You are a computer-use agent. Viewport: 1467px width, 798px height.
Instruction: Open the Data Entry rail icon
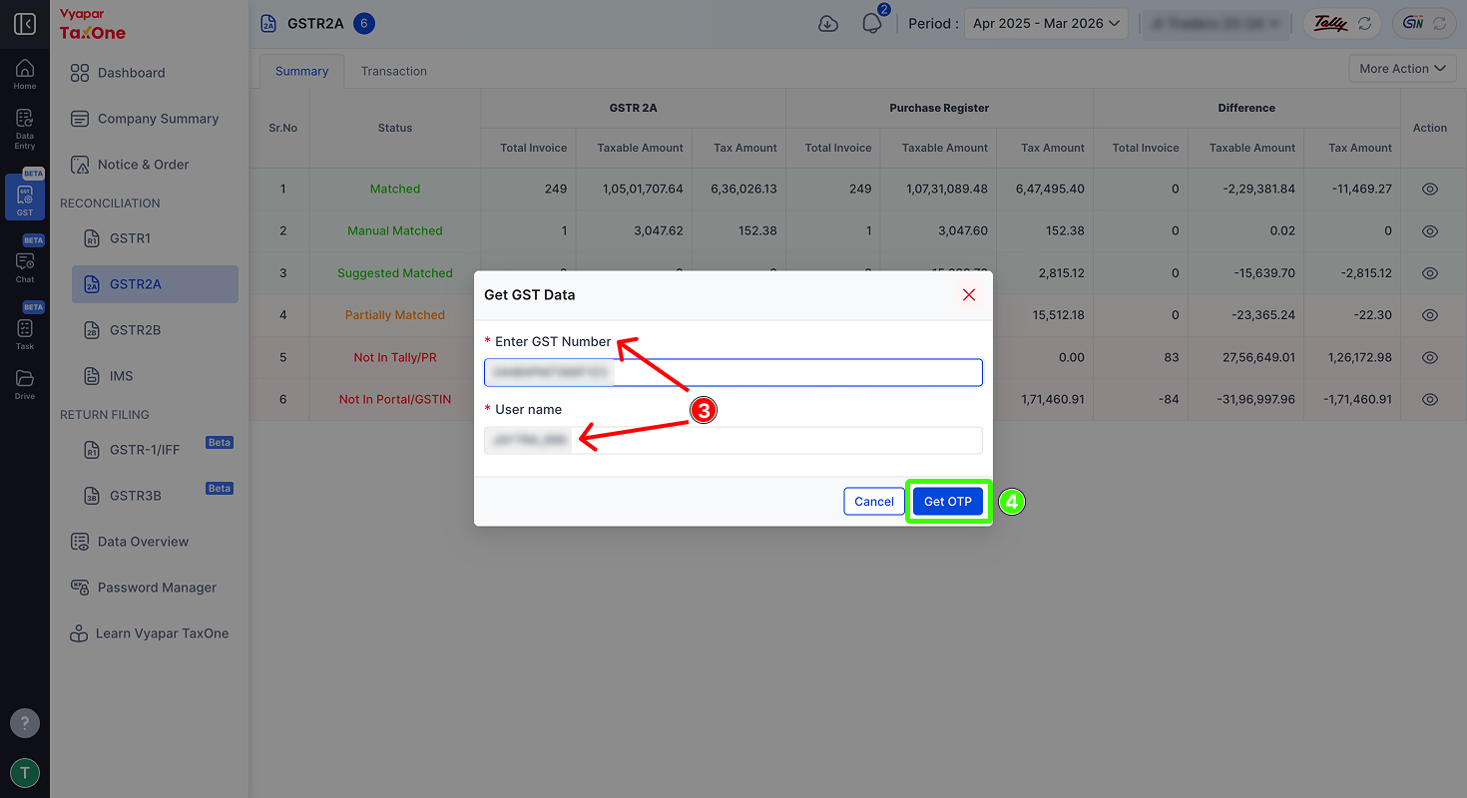[x=25, y=130]
